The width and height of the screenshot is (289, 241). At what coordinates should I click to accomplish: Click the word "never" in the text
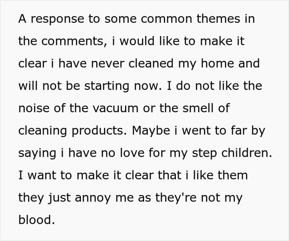pyautogui.click(x=108, y=64)
